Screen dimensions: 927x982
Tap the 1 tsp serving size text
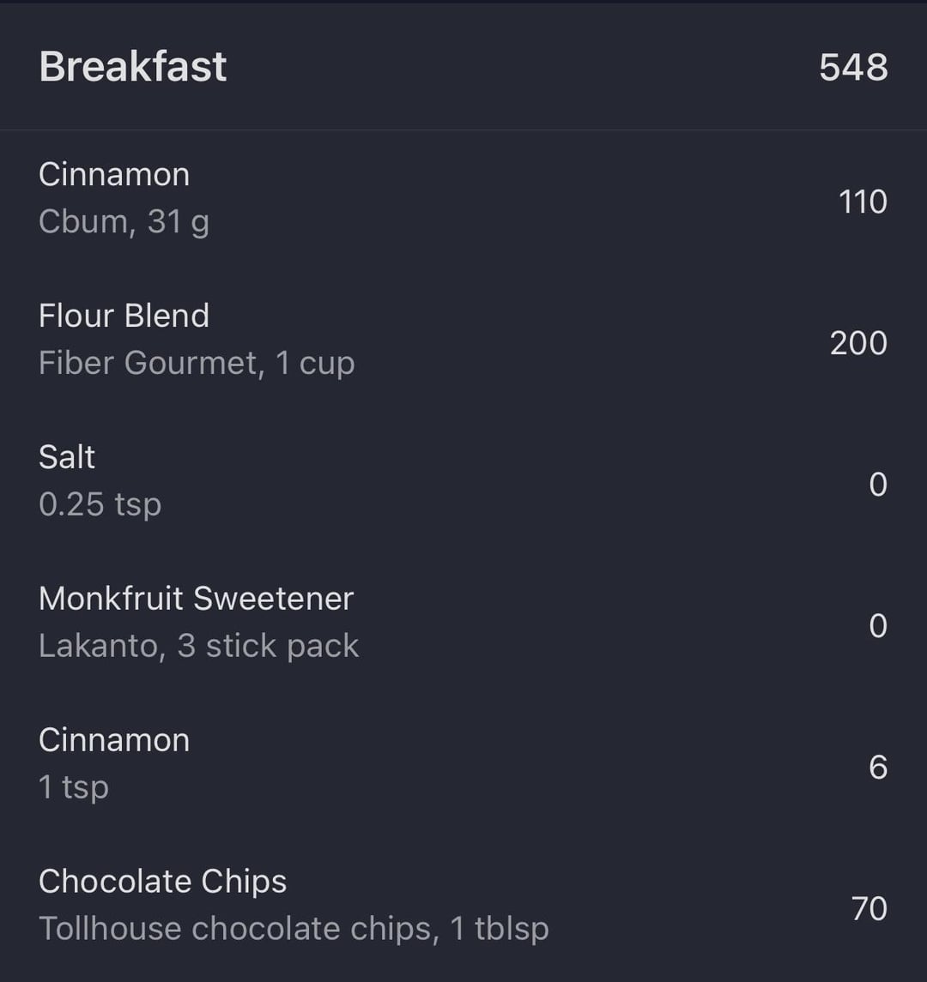74,787
